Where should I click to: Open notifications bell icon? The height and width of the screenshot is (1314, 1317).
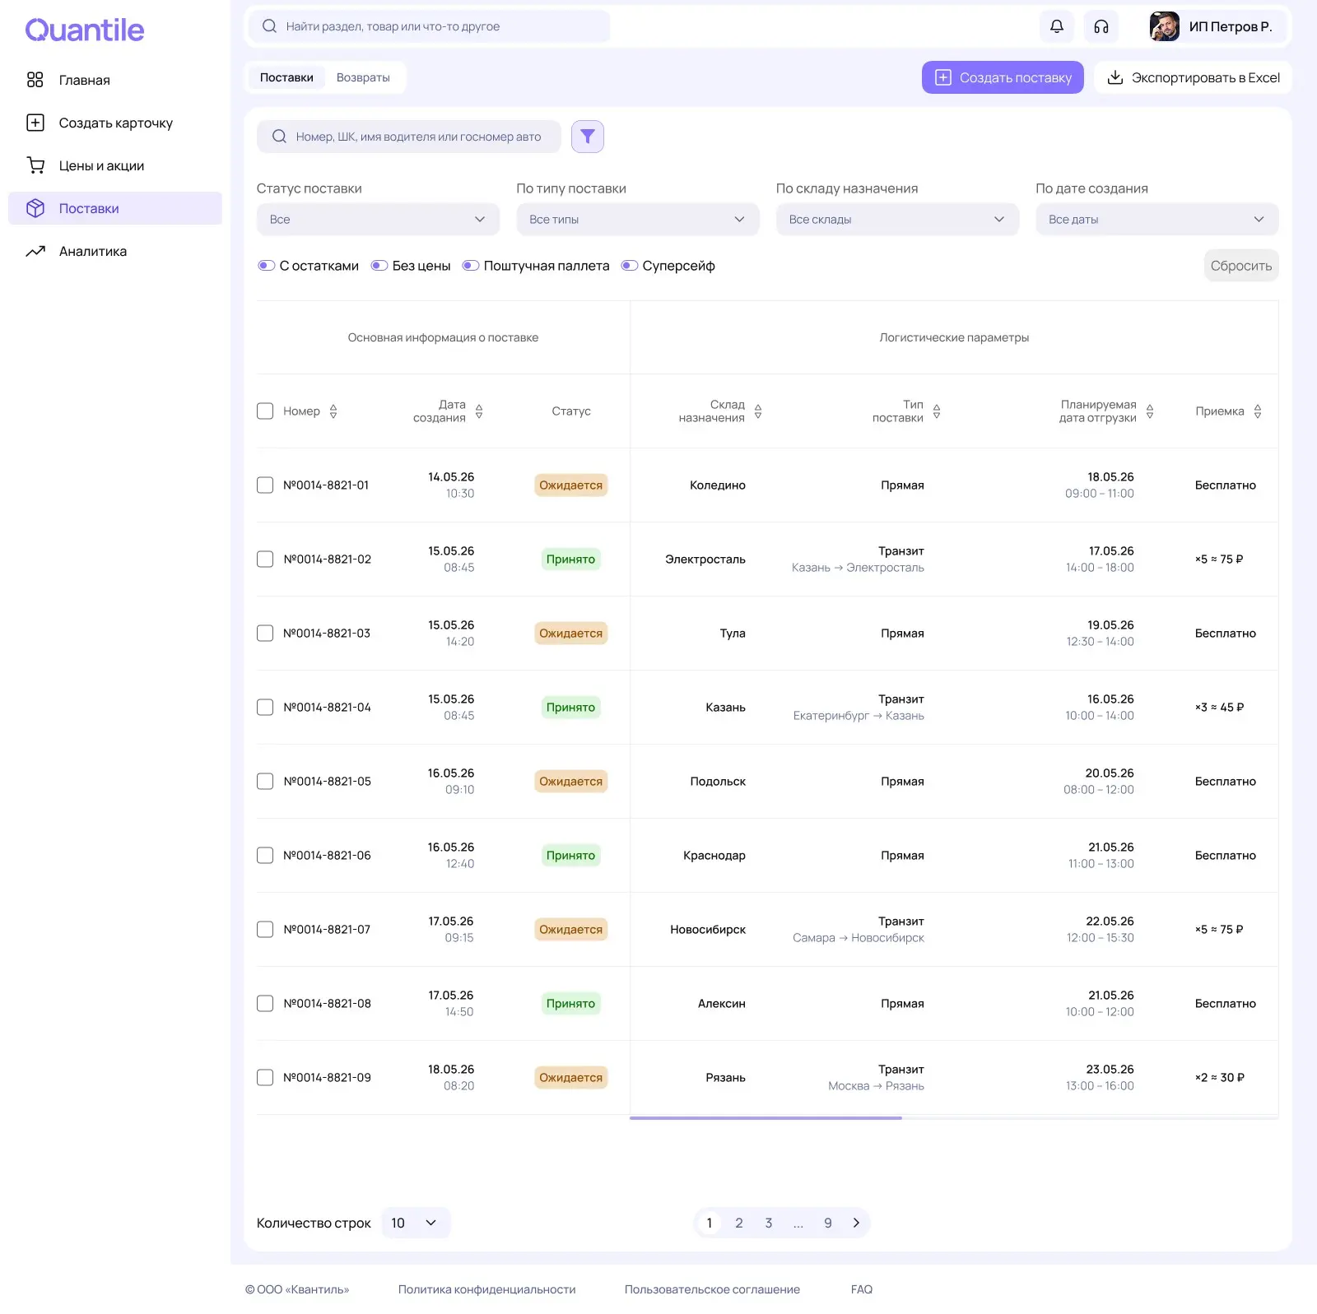[x=1057, y=26]
